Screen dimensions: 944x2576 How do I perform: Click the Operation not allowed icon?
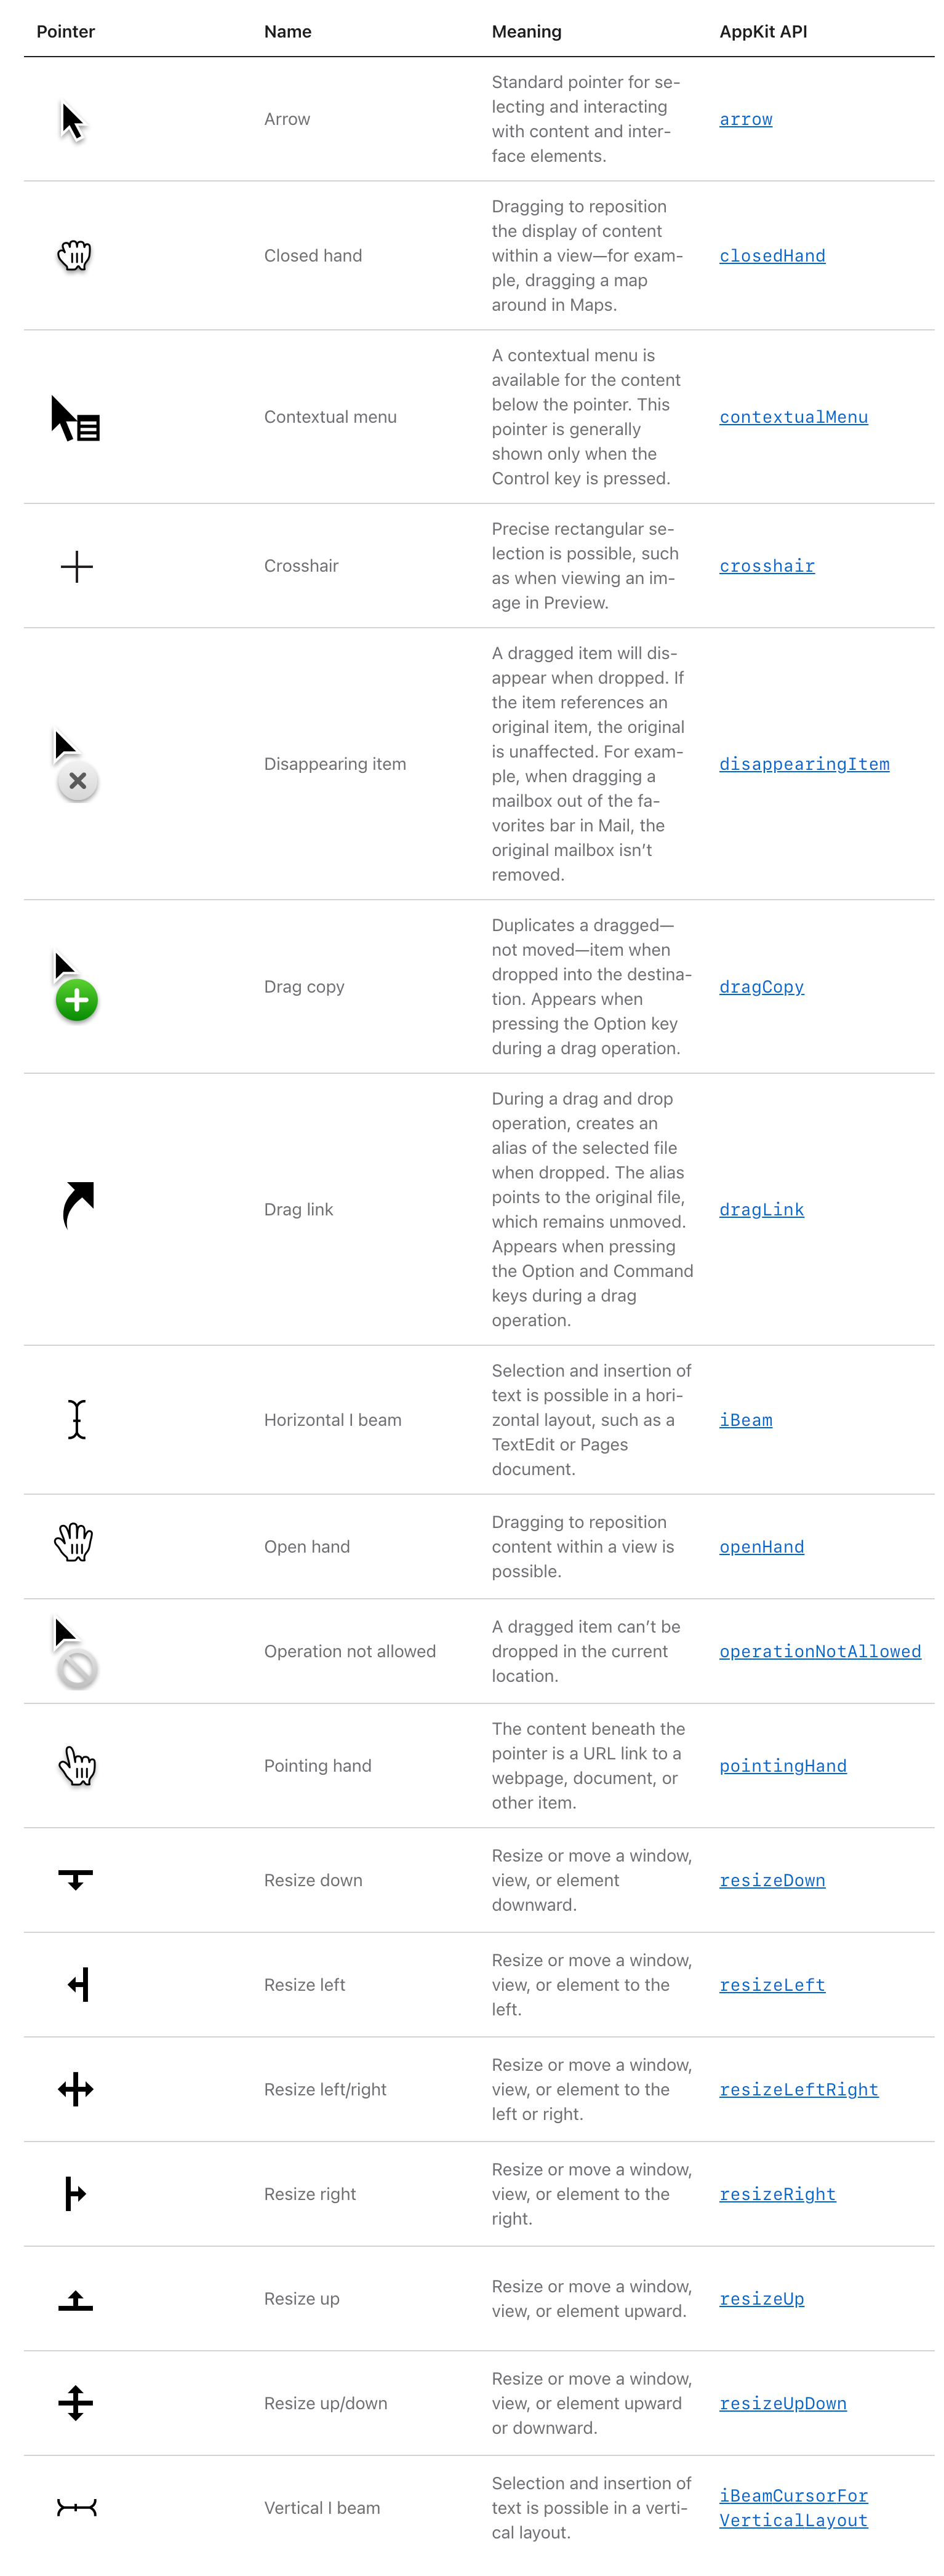click(75, 1653)
